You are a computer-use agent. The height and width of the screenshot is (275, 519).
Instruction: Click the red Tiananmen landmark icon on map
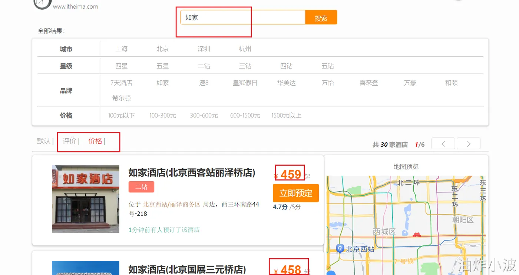coord(417,234)
